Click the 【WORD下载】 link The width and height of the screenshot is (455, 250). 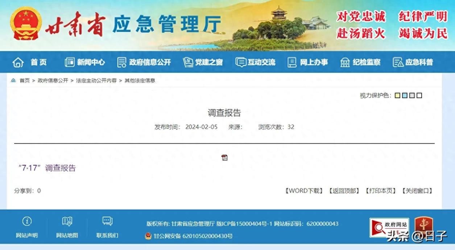pos(304,191)
